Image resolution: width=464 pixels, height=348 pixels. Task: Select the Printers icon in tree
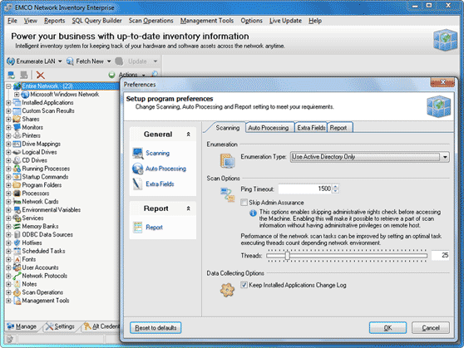(x=17, y=135)
